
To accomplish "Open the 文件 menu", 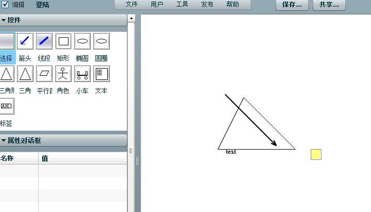I will (x=131, y=4).
